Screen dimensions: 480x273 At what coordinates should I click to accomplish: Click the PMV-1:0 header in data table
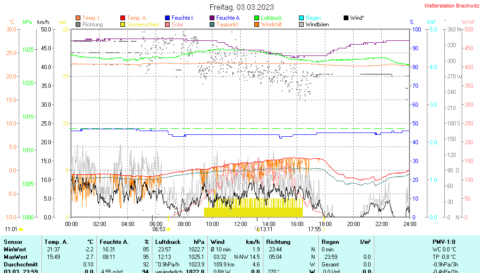(444, 242)
